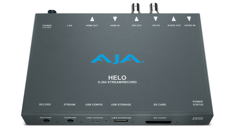Click the small LED beside the RECORD button
This screenshot has width=235, height=133.
tap(57, 122)
